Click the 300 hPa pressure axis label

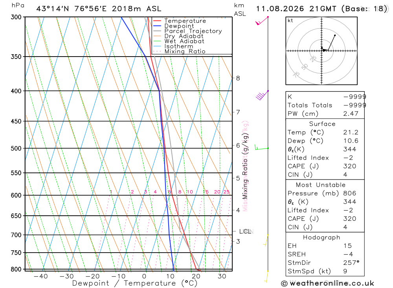click(16, 17)
